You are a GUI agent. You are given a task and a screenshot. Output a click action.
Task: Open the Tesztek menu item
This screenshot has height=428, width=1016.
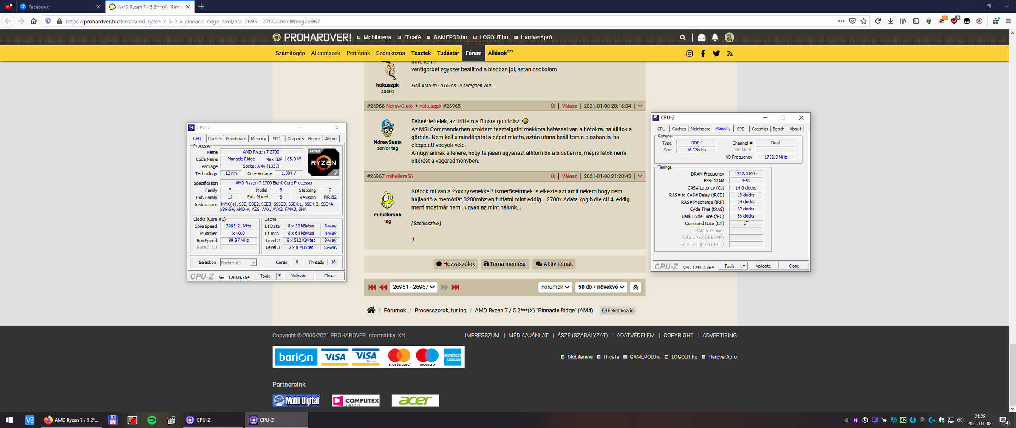(x=421, y=53)
